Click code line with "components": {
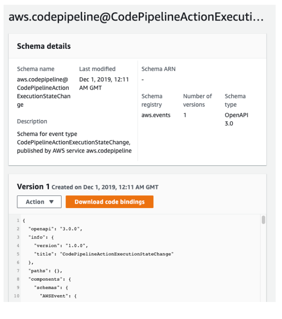 (x=50, y=279)
